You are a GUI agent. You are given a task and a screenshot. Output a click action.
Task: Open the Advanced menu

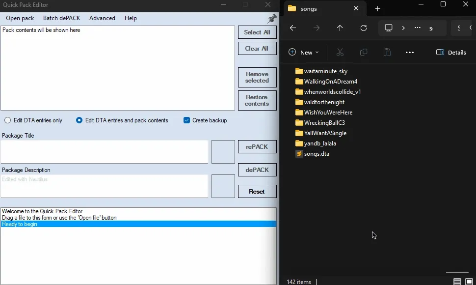[x=102, y=18]
